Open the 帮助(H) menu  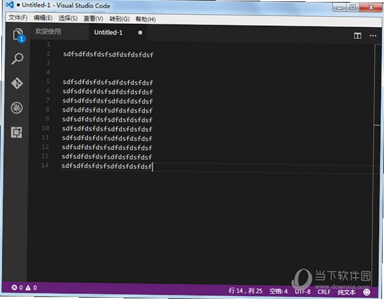[x=146, y=19]
